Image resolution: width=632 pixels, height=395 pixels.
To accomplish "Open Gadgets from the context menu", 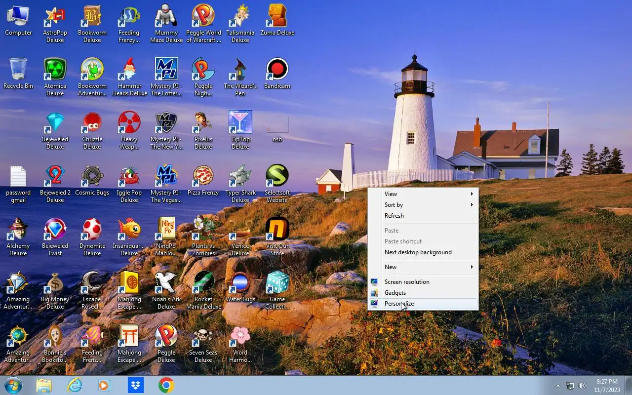I will pyautogui.click(x=423, y=293).
